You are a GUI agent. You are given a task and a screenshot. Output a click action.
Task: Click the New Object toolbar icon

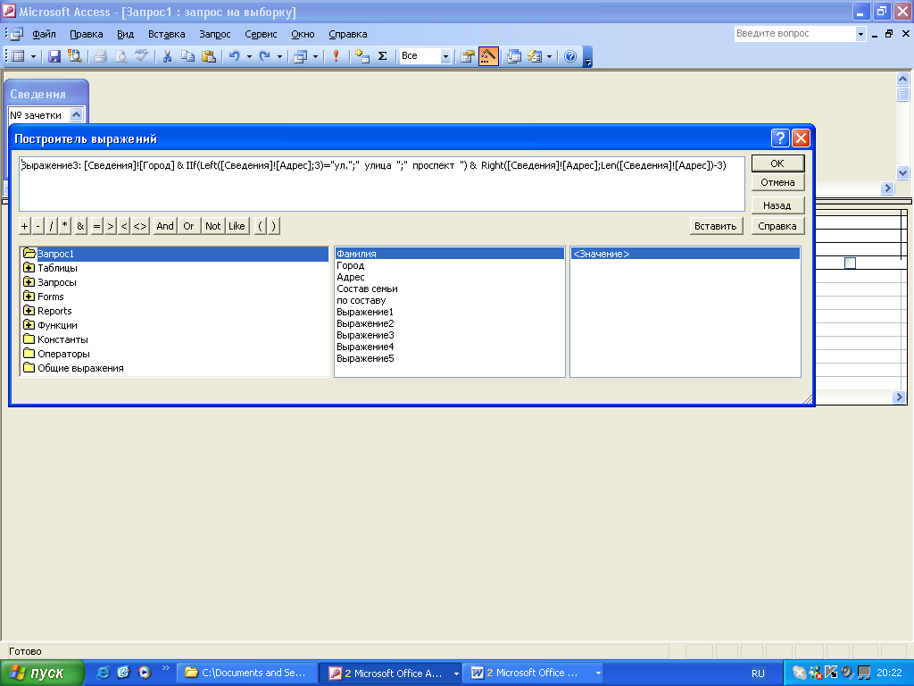pyautogui.click(x=535, y=56)
